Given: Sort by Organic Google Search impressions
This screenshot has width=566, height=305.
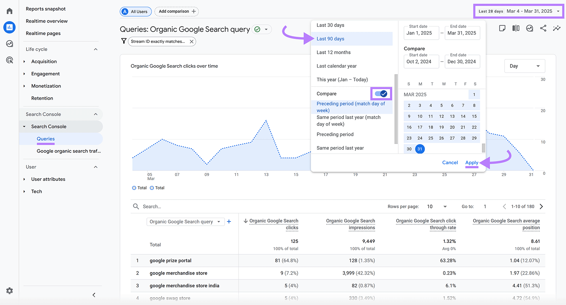Looking at the screenshot, I should [350, 224].
